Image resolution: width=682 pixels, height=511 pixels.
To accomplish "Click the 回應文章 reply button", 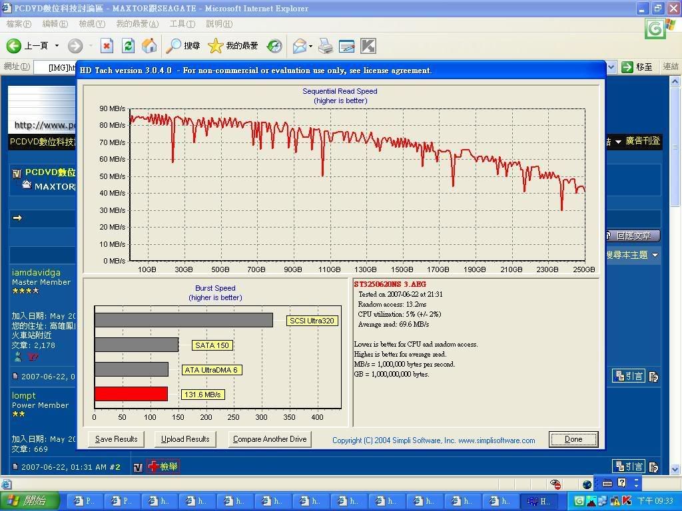I will pos(633,236).
